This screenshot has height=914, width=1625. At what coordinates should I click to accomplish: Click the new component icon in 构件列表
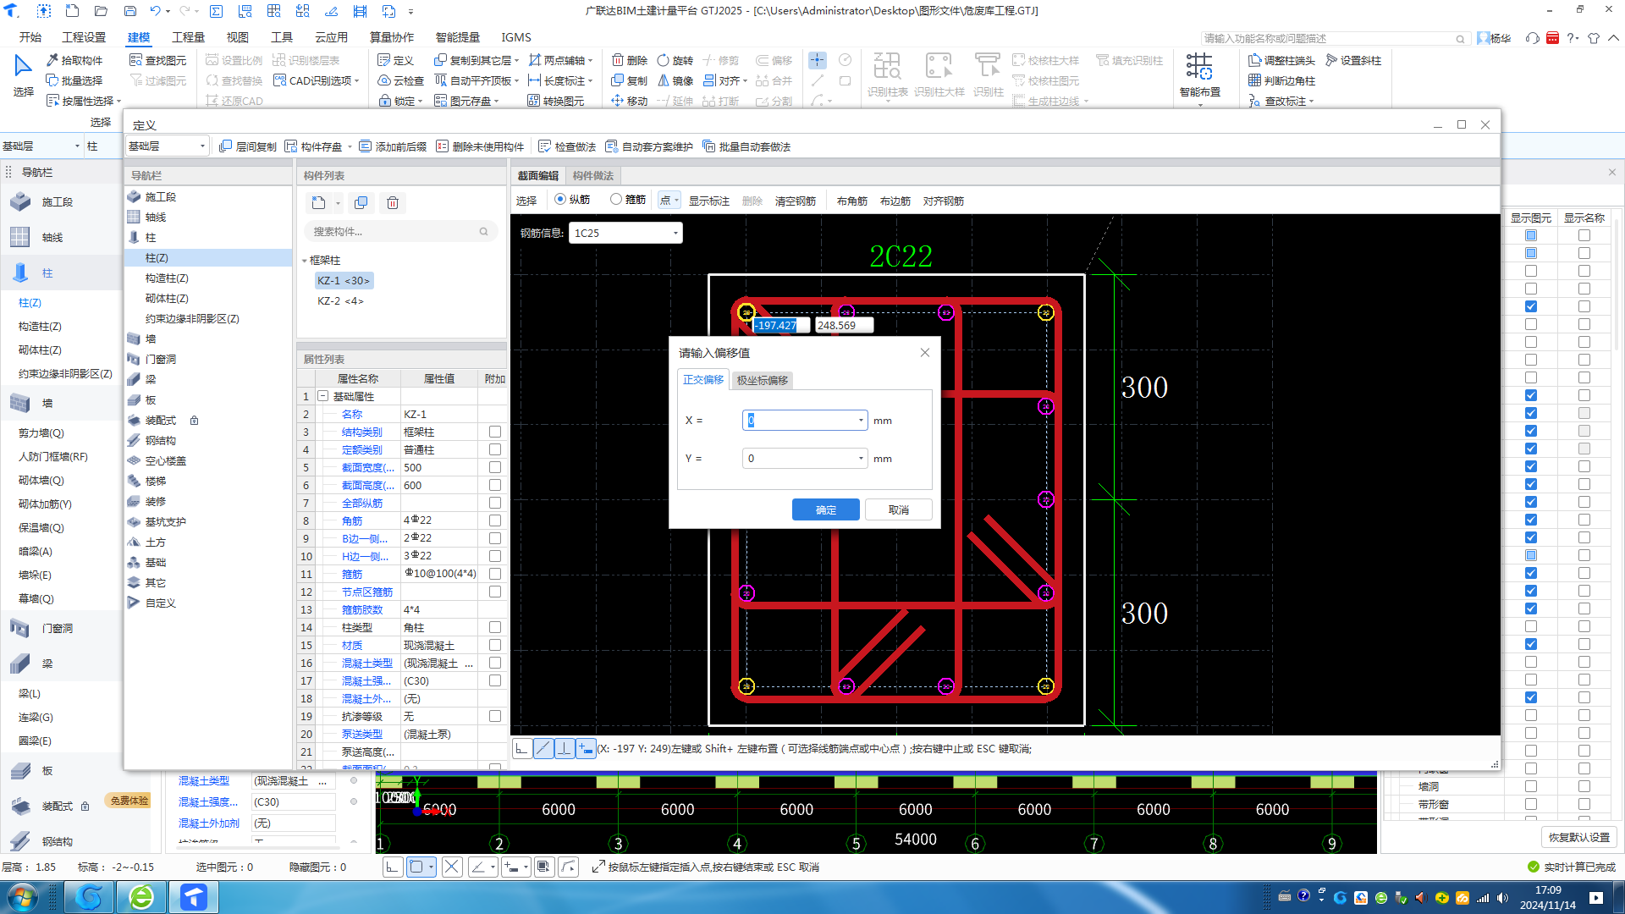pyautogui.click(x=319, y=202)
